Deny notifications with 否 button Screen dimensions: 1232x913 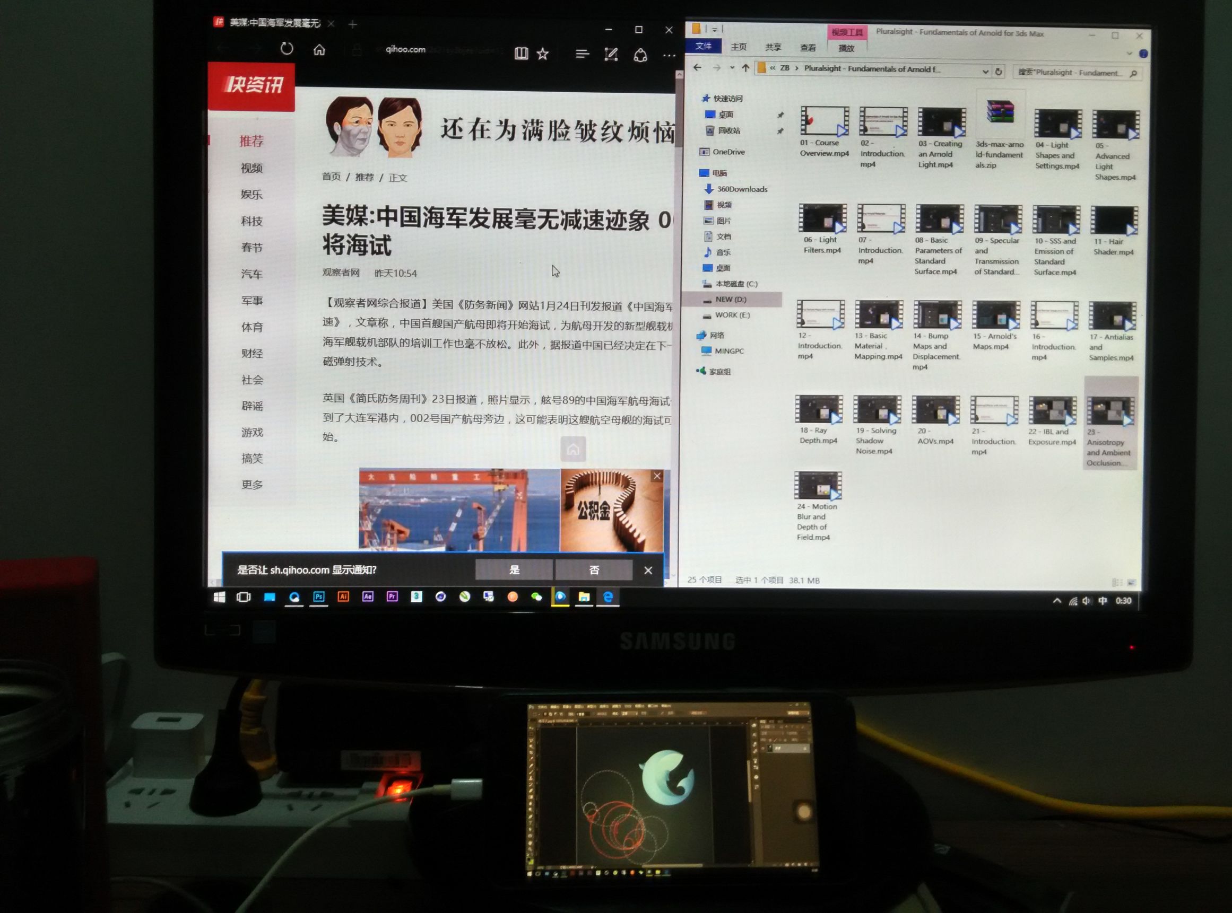(594, 570)
